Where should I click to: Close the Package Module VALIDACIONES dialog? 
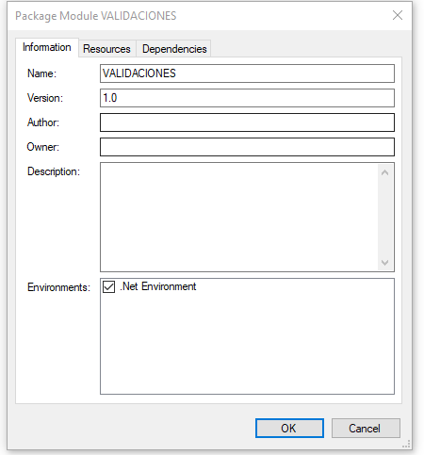[x=398, y=15]
